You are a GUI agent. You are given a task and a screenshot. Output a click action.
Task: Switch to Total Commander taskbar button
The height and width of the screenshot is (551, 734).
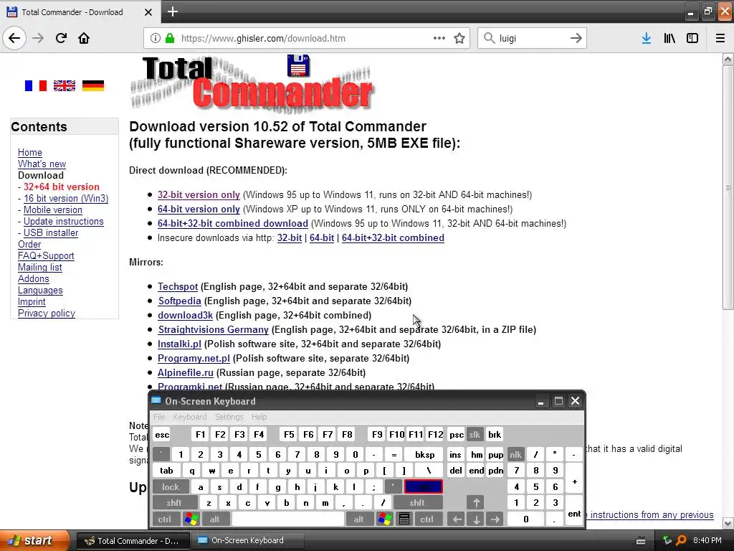133,541
